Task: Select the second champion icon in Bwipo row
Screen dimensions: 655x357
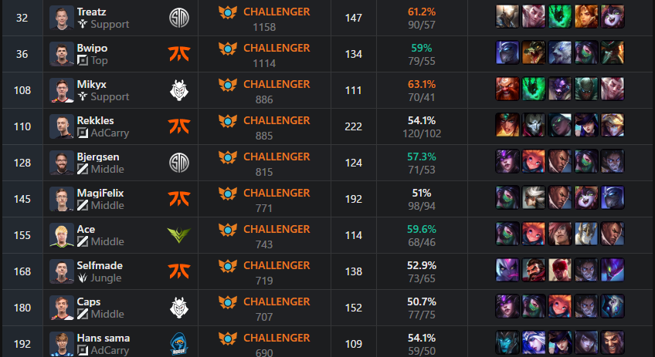Action: [534, 52]
